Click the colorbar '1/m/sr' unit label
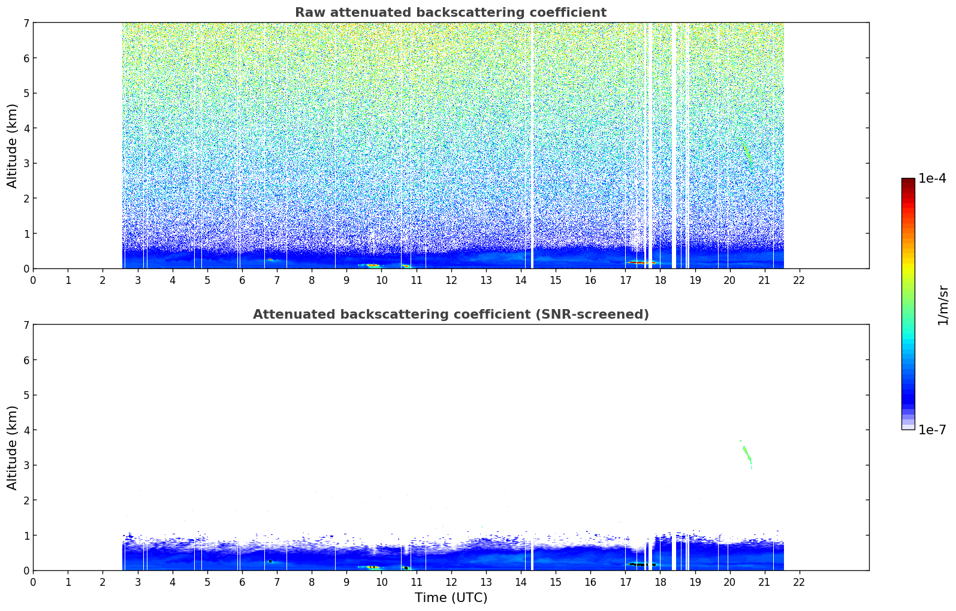Viewport: 956px width, 611px height. coord(943,304)
